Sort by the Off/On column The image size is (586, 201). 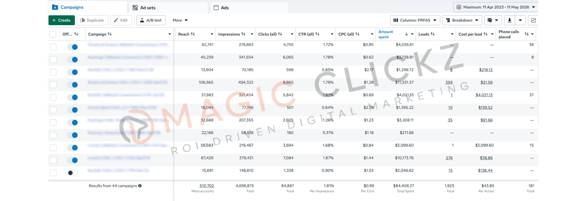pos(76,34)
